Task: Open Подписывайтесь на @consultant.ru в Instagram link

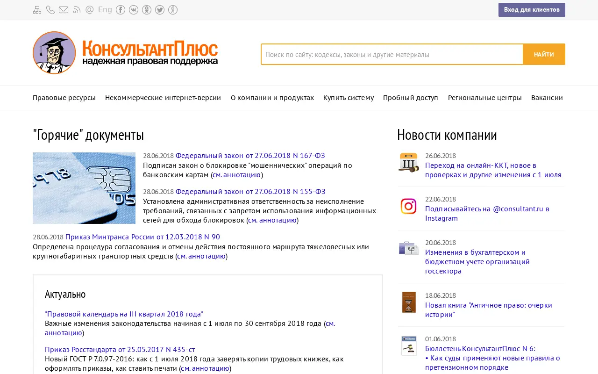Action: (487, 214)
